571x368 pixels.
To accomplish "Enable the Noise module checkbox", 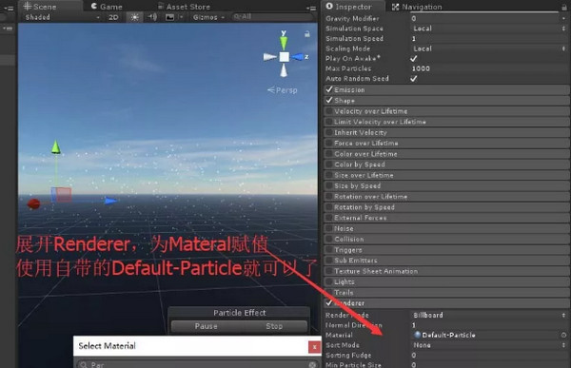I will click(x=329, y=228).
